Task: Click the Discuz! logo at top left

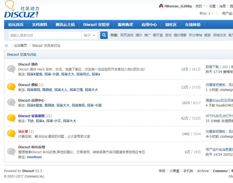Action: (22, 9)
